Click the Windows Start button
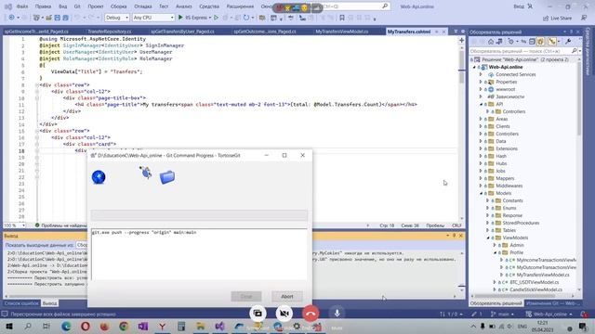The image size is (595, 334). pos(8,326)
